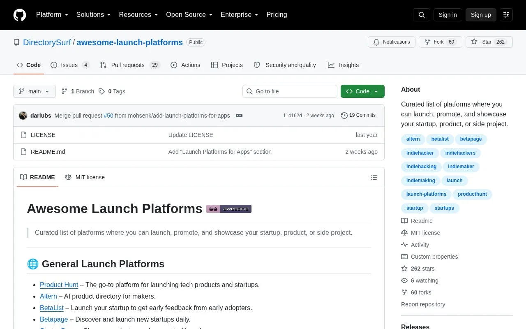Star the repository

pyautogui.click(x=489, y=42)
